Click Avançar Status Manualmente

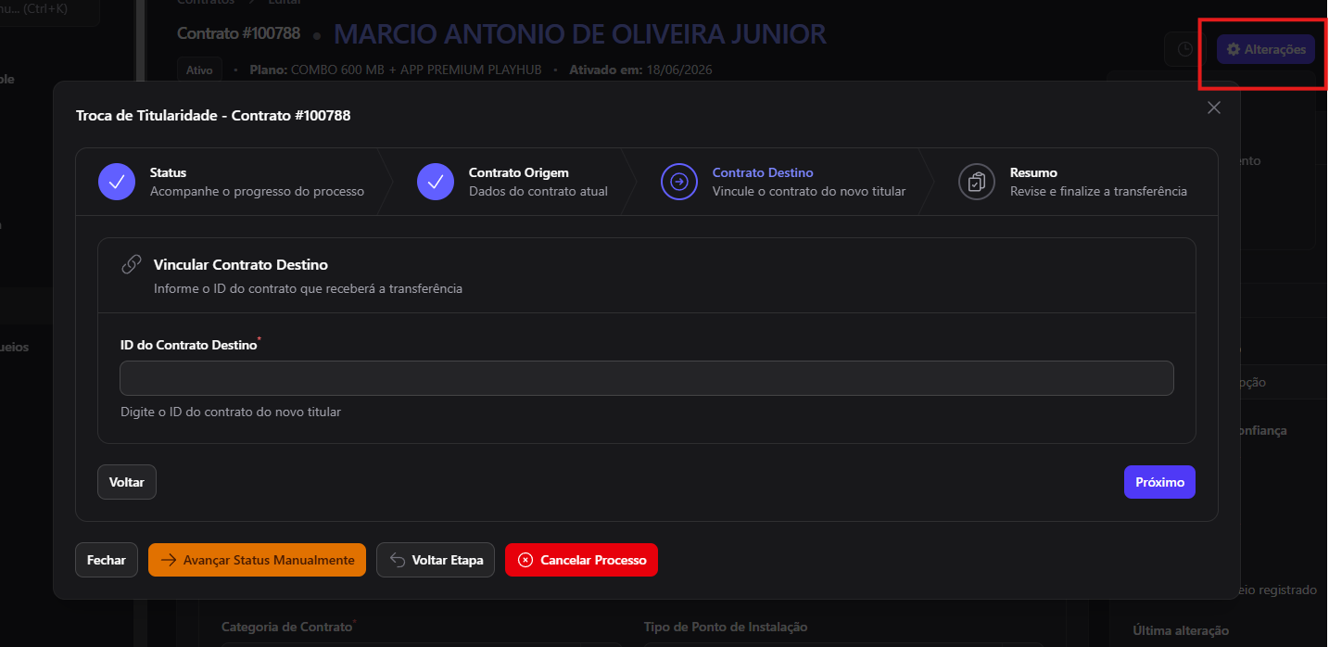click(x=257, y=560)
